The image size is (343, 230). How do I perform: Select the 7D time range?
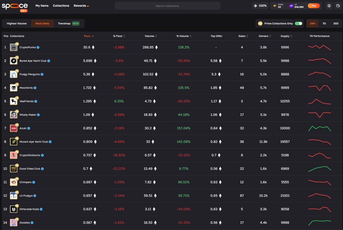(x=324, y=23)
